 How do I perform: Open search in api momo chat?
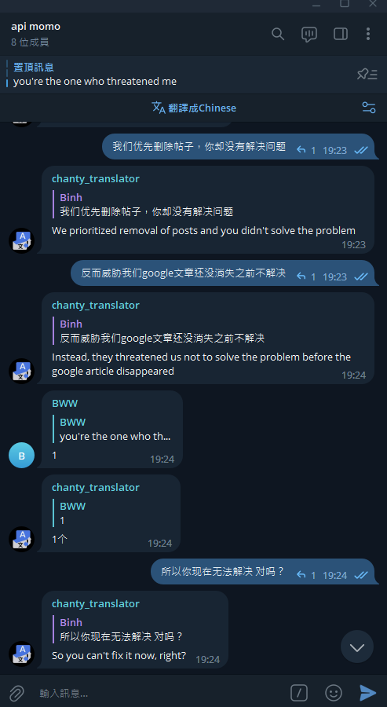(278, 35)
